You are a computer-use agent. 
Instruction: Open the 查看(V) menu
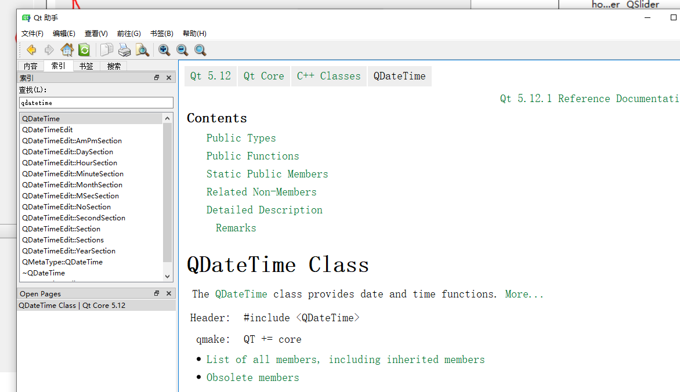(96, 34)
